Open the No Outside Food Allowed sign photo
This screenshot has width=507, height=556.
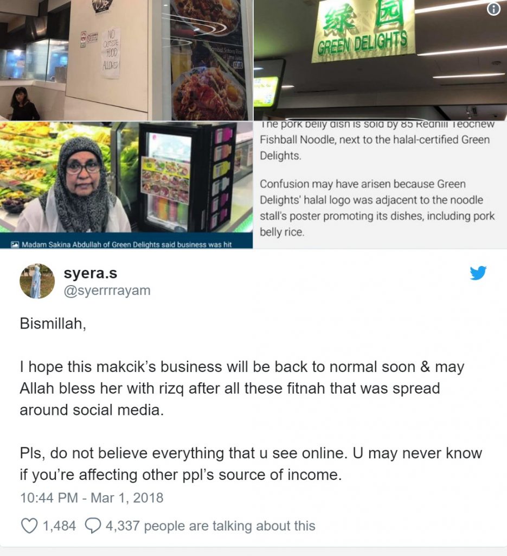[126, 60]
